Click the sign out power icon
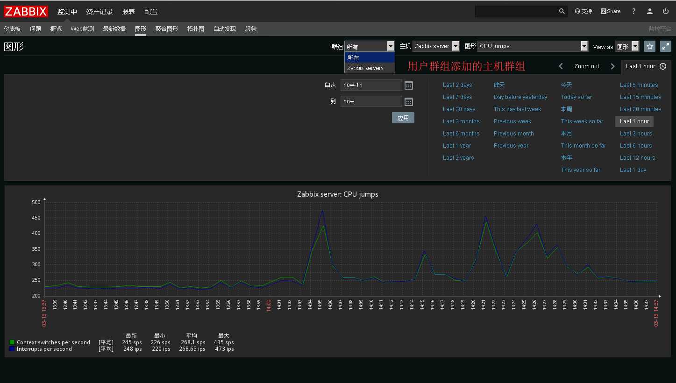The image size is (676, 383). [666, 11]
